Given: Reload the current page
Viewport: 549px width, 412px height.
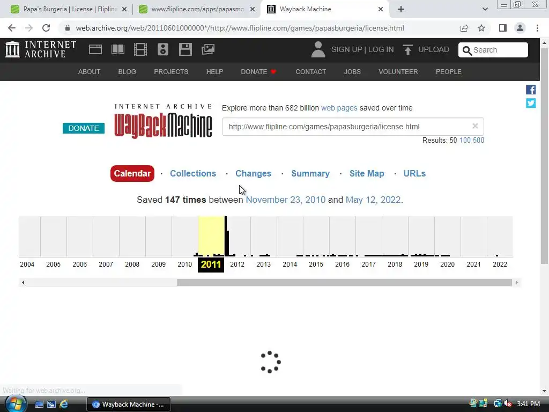Looking at the screenshot, I should tap(46, 28).
